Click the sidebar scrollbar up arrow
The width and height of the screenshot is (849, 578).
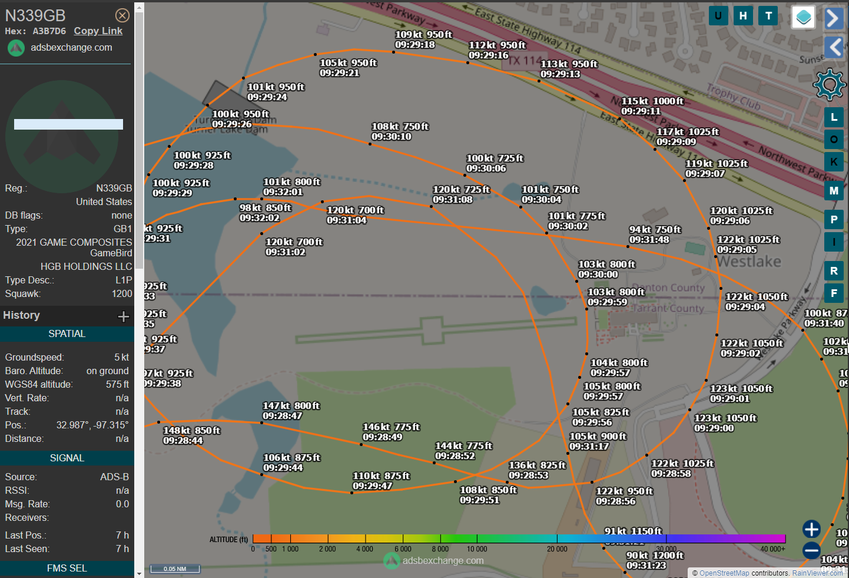pyautogui.click(x=139, y=7)
